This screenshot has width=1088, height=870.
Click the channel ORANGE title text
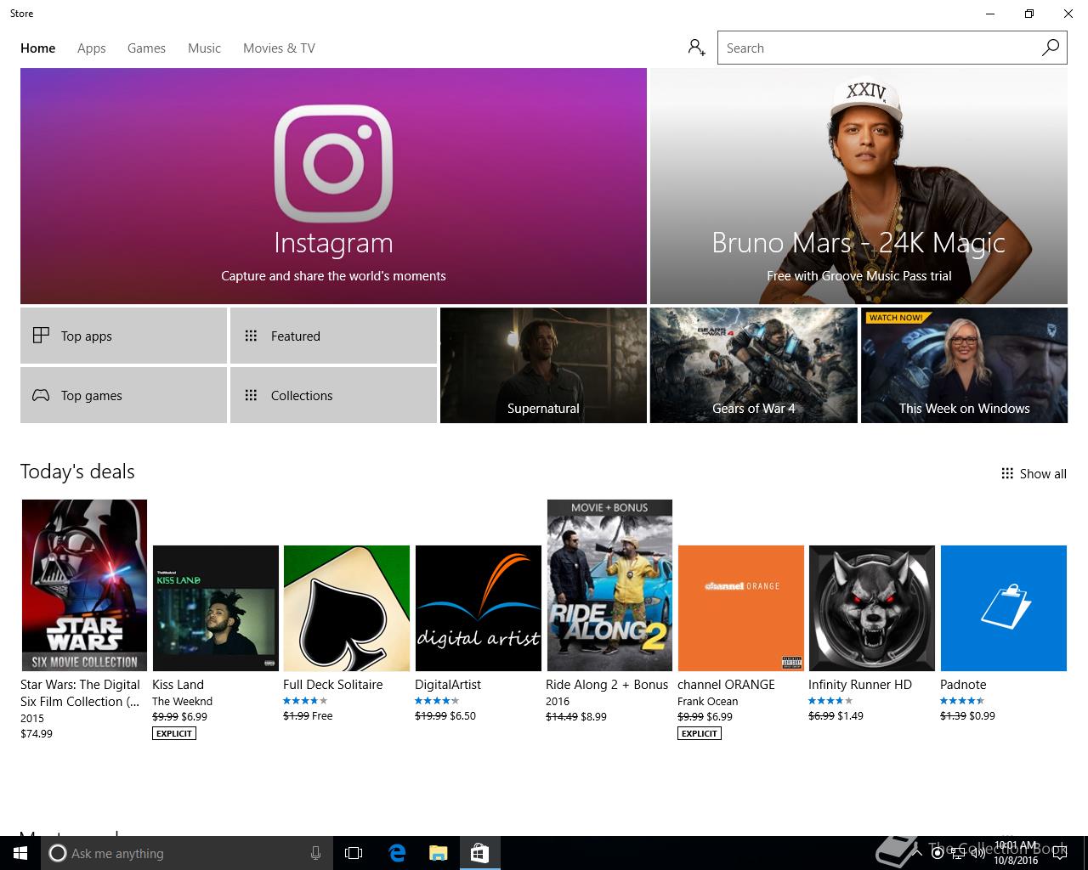pyautogui.click(x=726, y=685)
